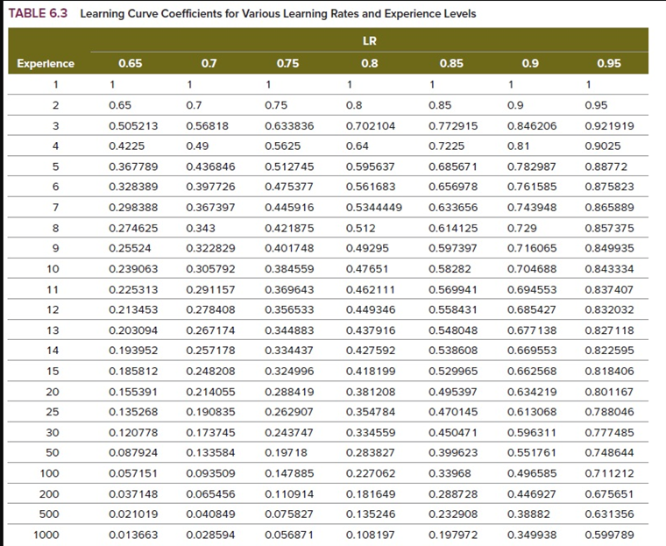Click cell value 0.367789
Image resolution: width=666 pixels, height=546 pixels.
point(133,167)
